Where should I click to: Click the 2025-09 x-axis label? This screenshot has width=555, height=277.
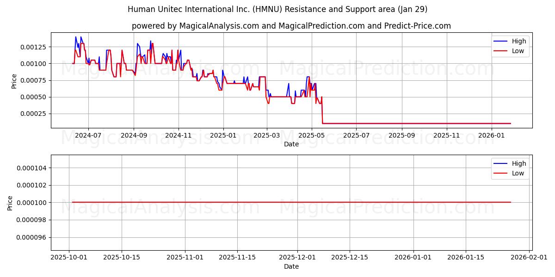coord(402,136)
